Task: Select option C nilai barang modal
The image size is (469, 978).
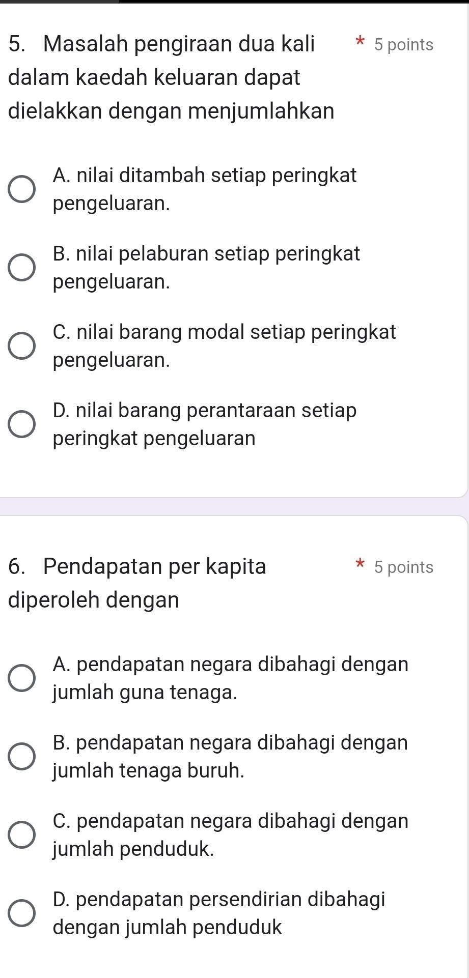Action: coord(22,346)
